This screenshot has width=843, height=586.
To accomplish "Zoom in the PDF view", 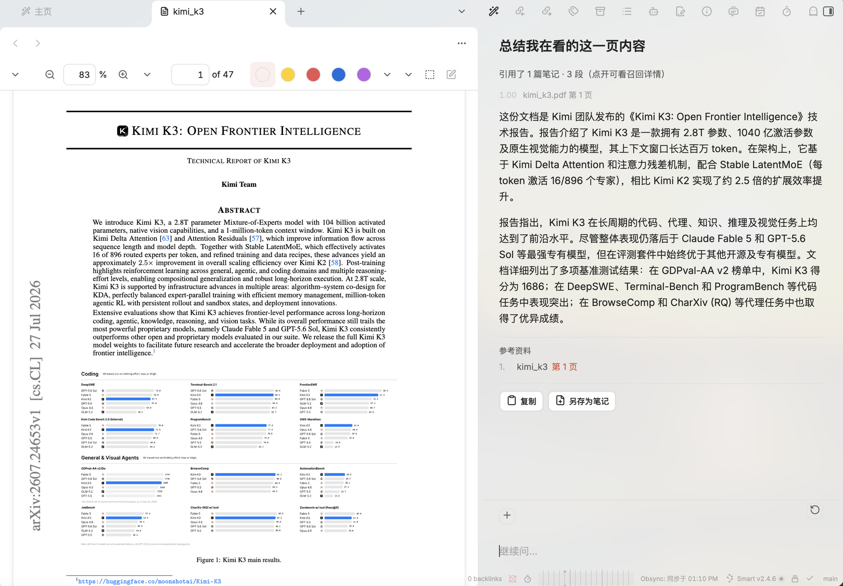I will coord(123,75).
